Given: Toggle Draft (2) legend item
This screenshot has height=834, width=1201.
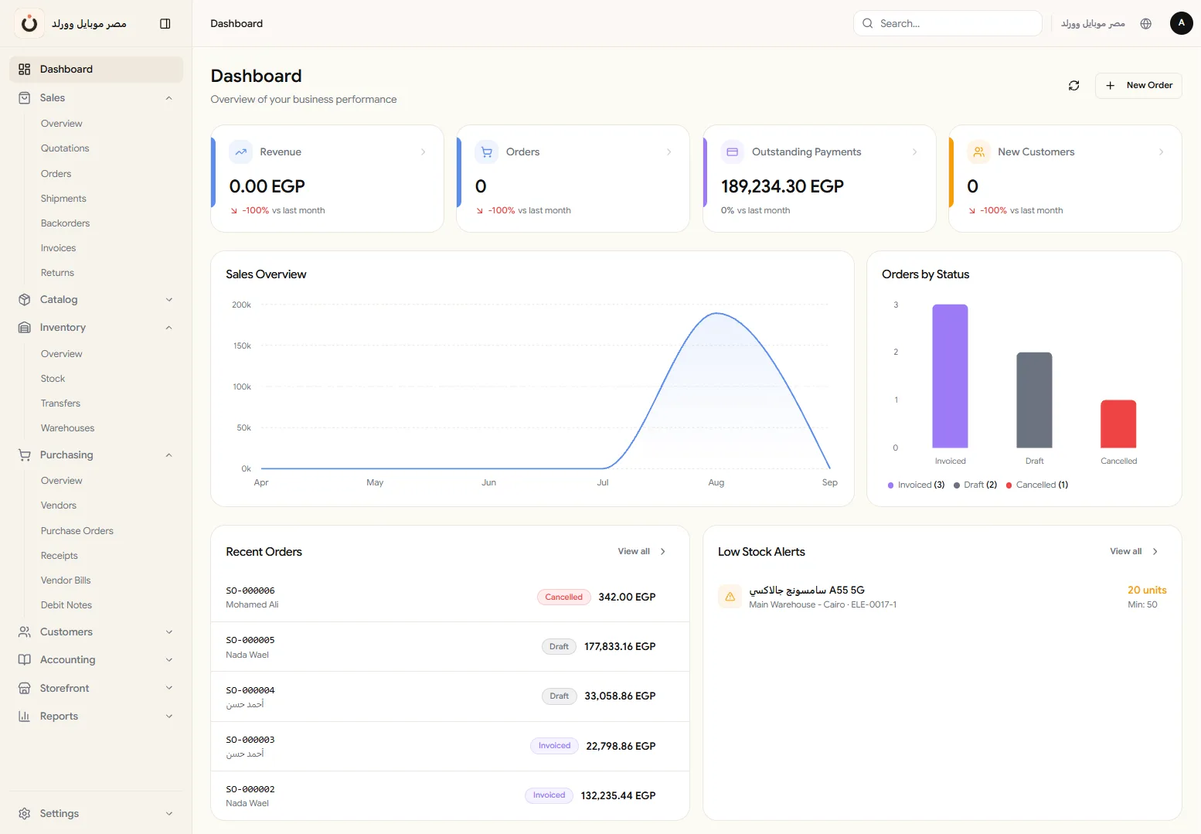Looking at the screenshot, I should [975, 485].
